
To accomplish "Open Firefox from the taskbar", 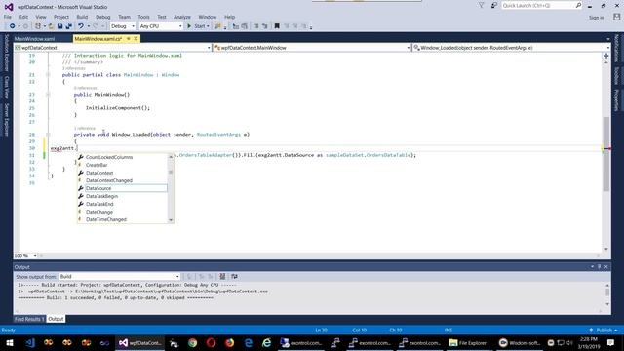I will click(230, 342).
